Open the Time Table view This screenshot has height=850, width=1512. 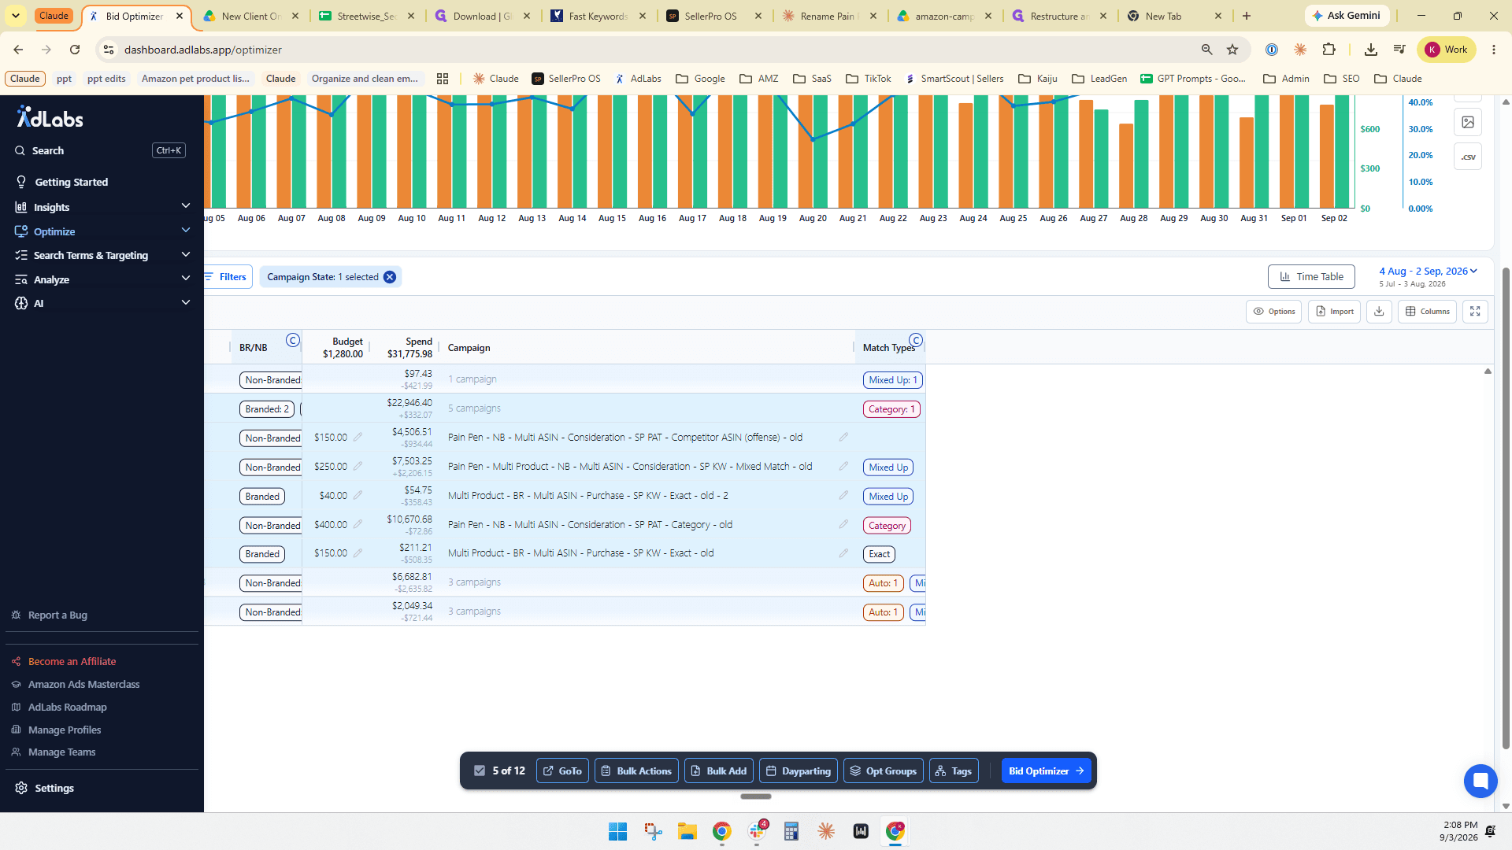coord(1311,276)
